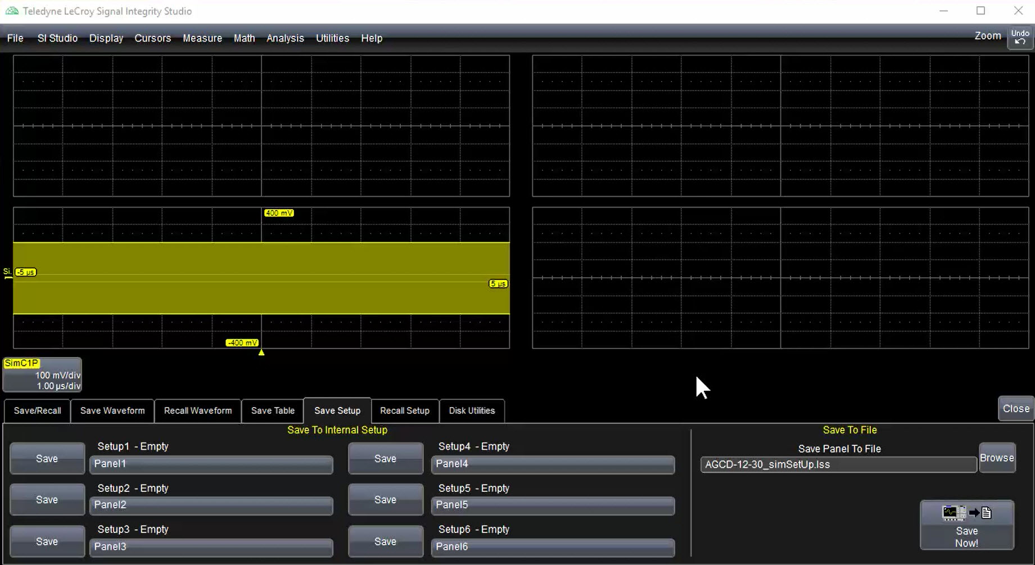Select the Save Setup tab
The height and width of the screenshot is (565, 1035).
pos(337,411)
